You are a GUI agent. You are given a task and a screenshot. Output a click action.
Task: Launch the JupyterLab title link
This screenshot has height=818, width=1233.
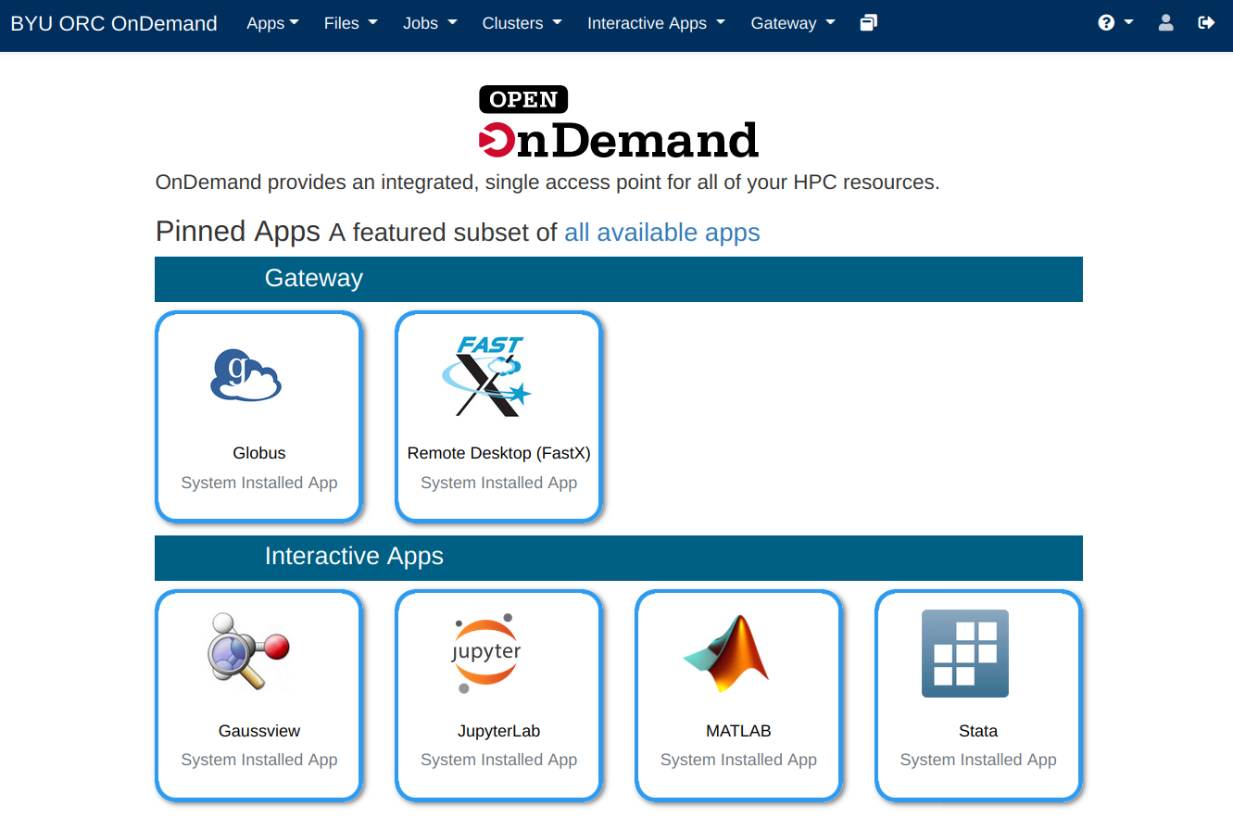point(499,731)
